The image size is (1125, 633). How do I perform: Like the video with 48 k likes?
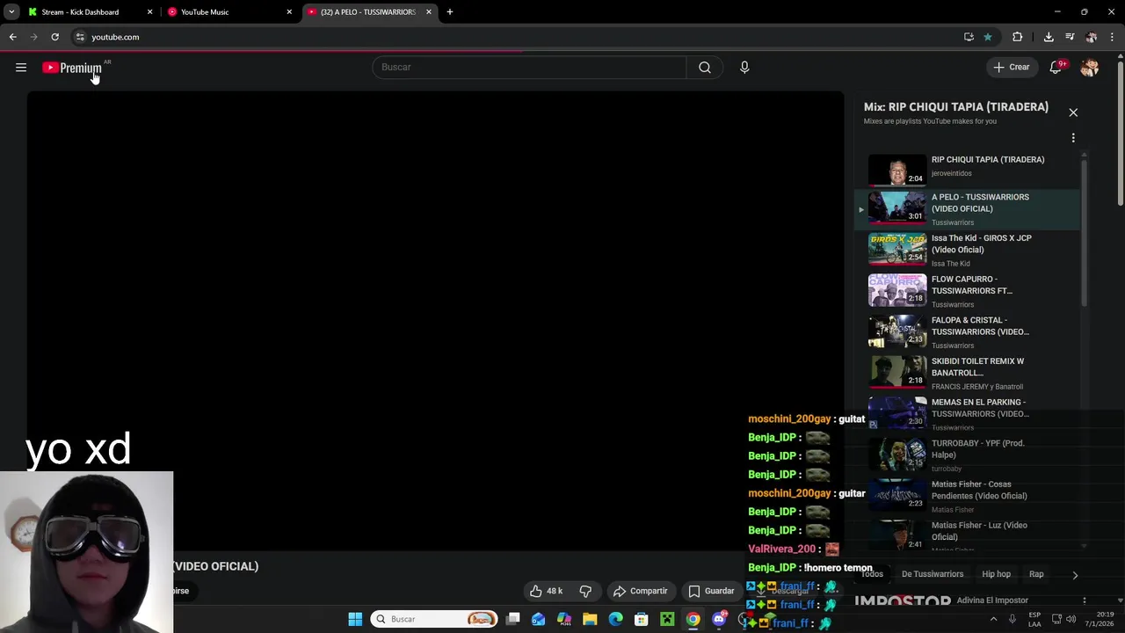click(546, 591)
